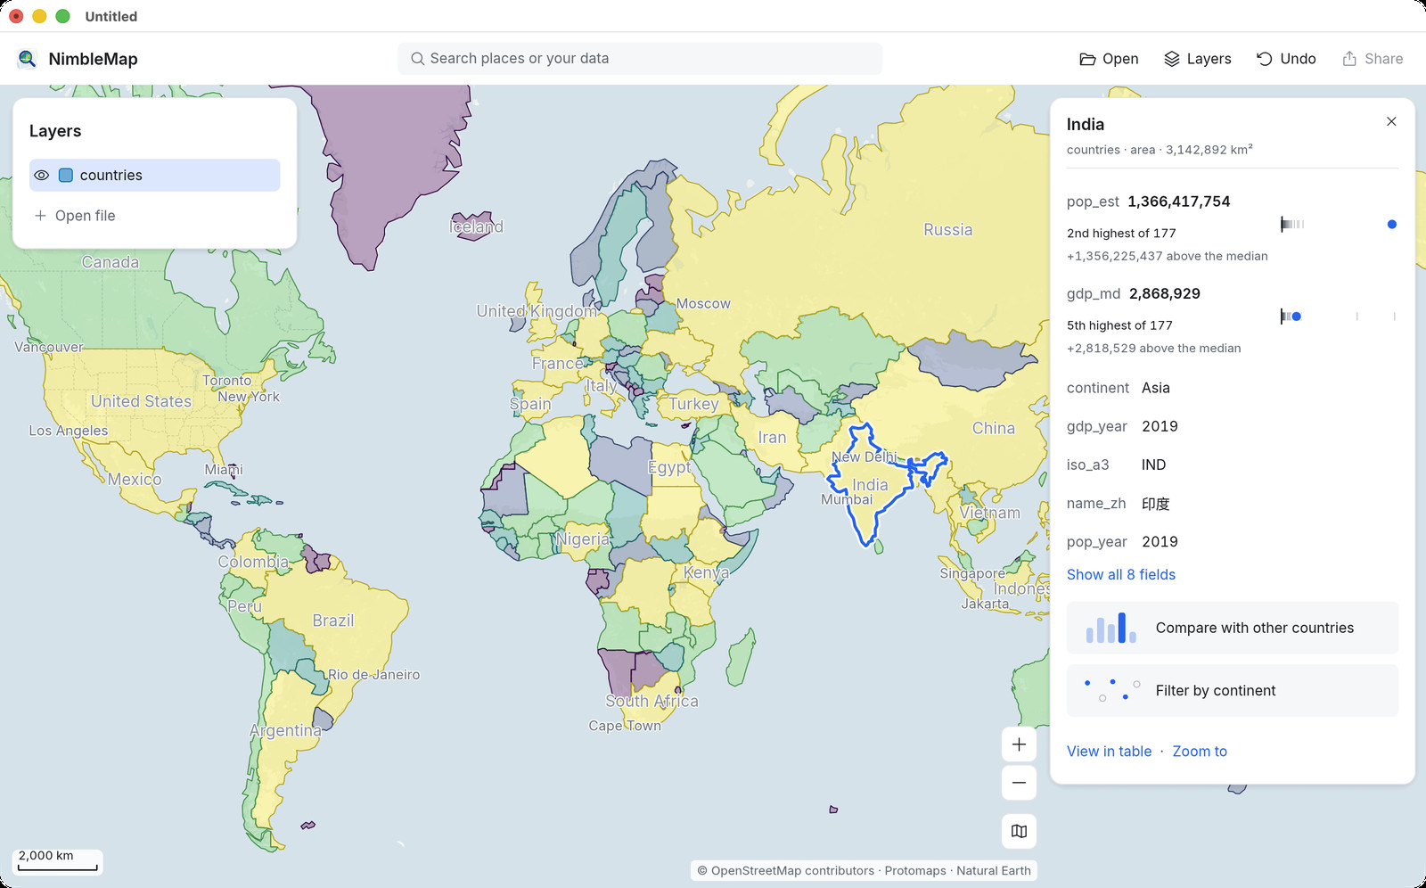The height and width of the screenshot is (888, 1426).
Task: Click the United States map label
Action: [142, 401]
